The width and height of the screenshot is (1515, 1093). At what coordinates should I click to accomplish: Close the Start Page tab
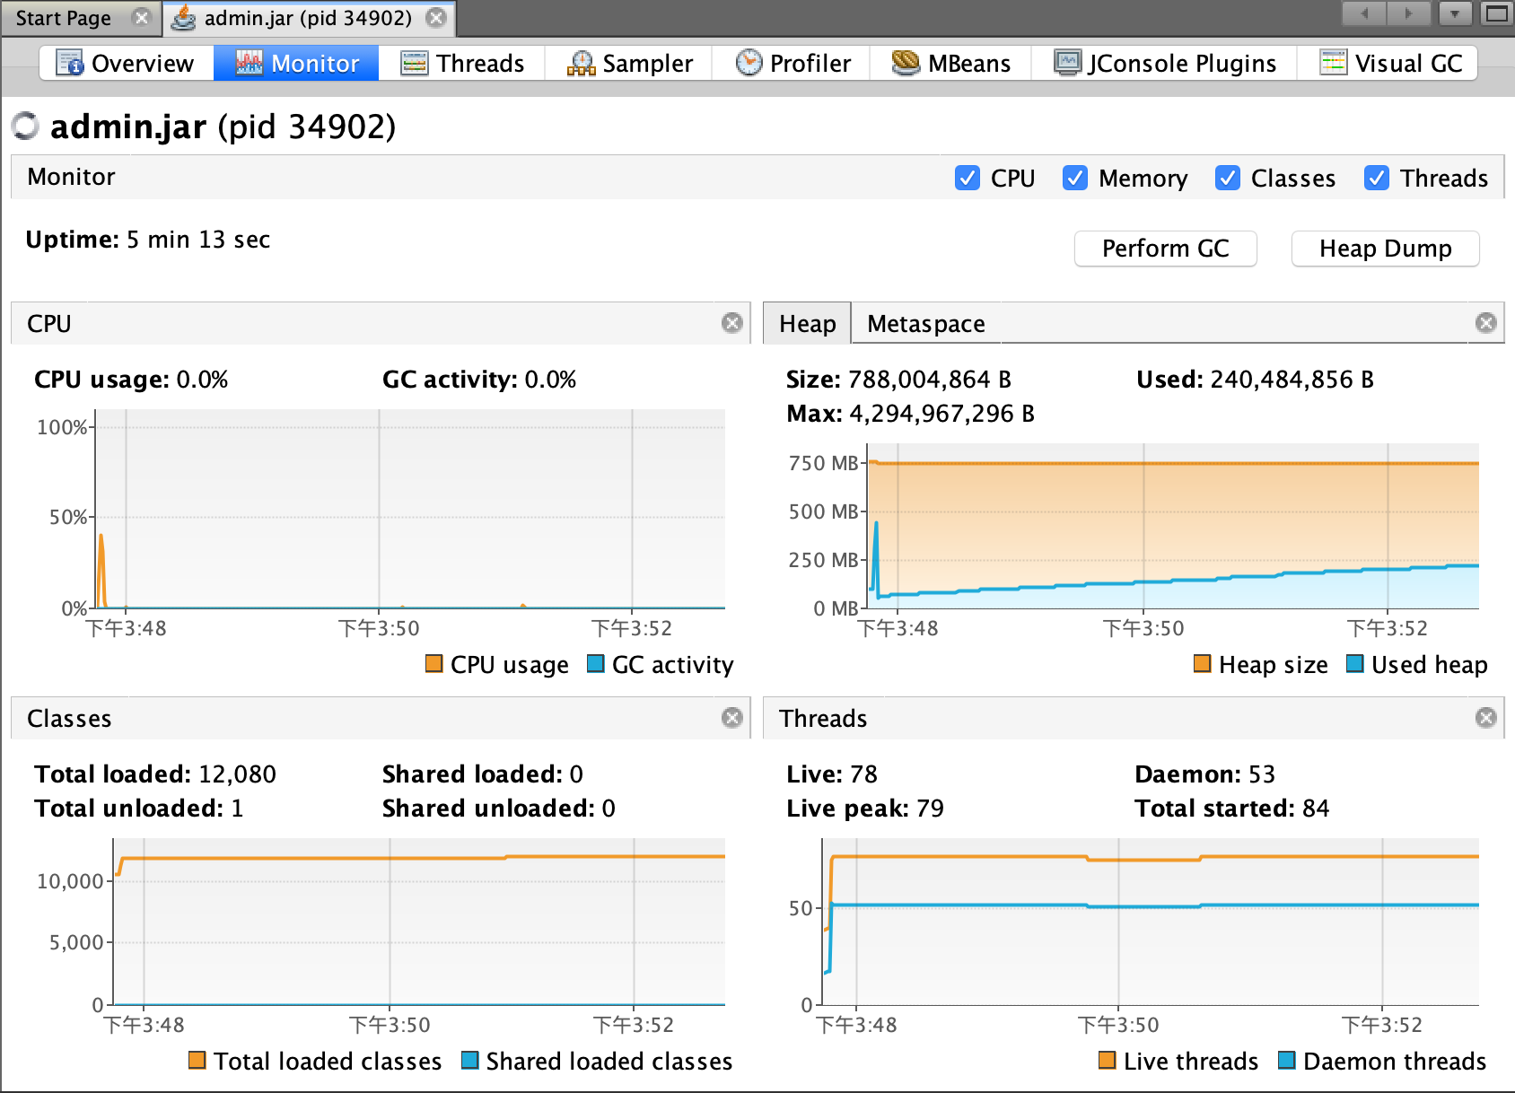pos(141,18)
